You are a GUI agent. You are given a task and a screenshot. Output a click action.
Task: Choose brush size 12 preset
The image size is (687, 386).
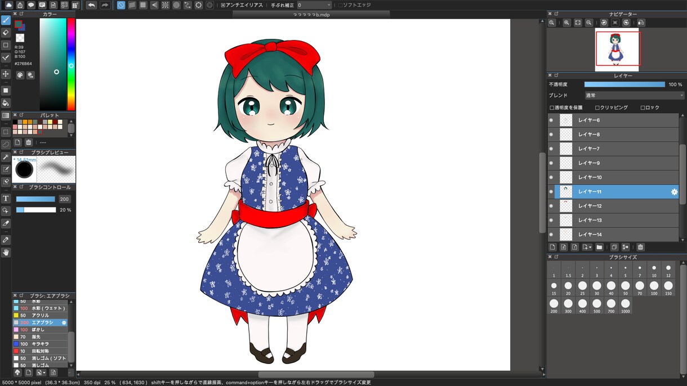[668, 271]
